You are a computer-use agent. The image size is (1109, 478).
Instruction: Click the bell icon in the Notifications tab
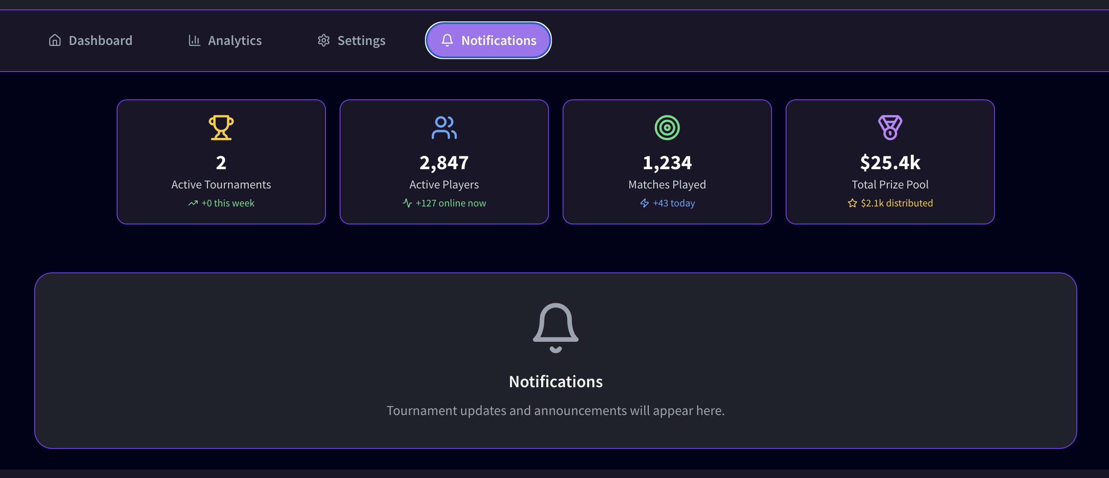coord(447,40)
